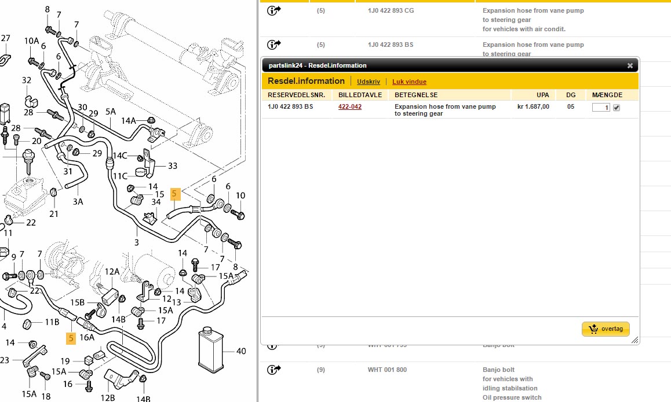The width and height of the screenshot is (671, 402).
Task: Click the Luk vindue link
Action: tap(409, 82)
